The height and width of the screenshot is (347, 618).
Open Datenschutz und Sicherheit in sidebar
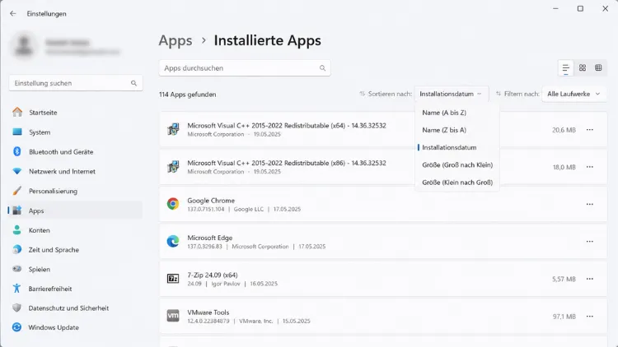point(75,308)
